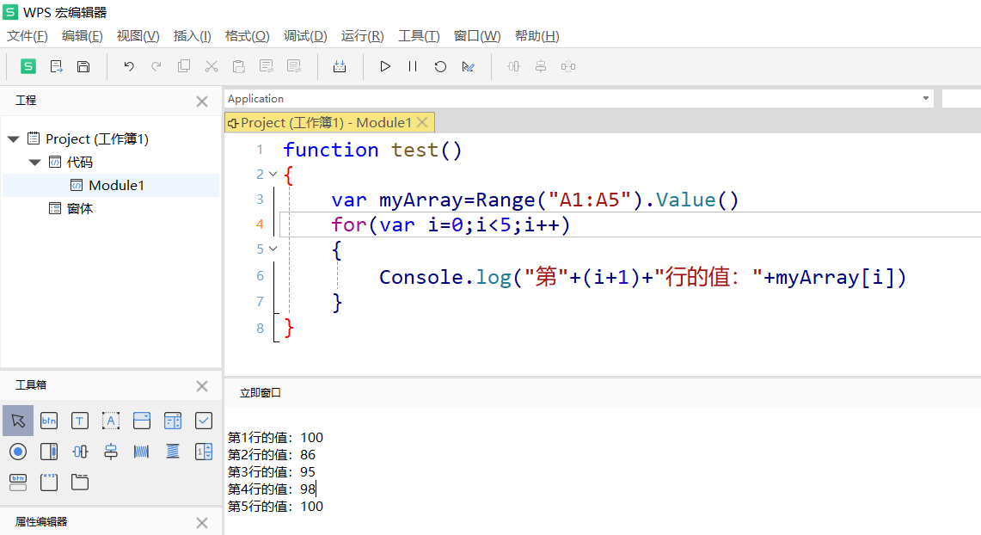The height and width of the screenshot is (535, 981).
Task: Open the 编辑(E) menu
Action: 82,35
